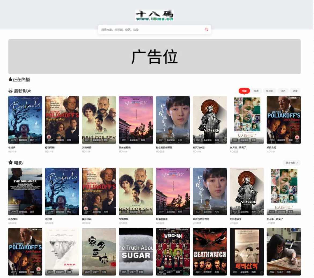Click 姐弟的夏夜 title under 最新影片

tap(125, 147)
